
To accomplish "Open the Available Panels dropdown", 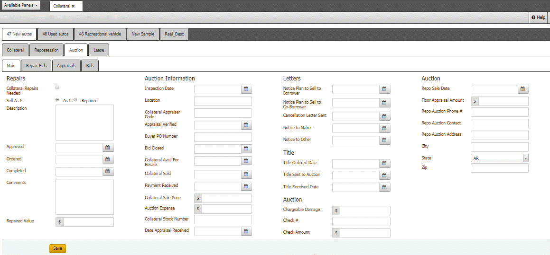I will [21, 5].
